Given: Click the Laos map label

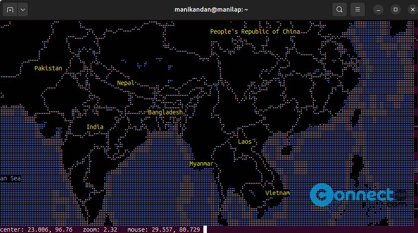Looking at the screenshot, I should [x=245, y=142].
